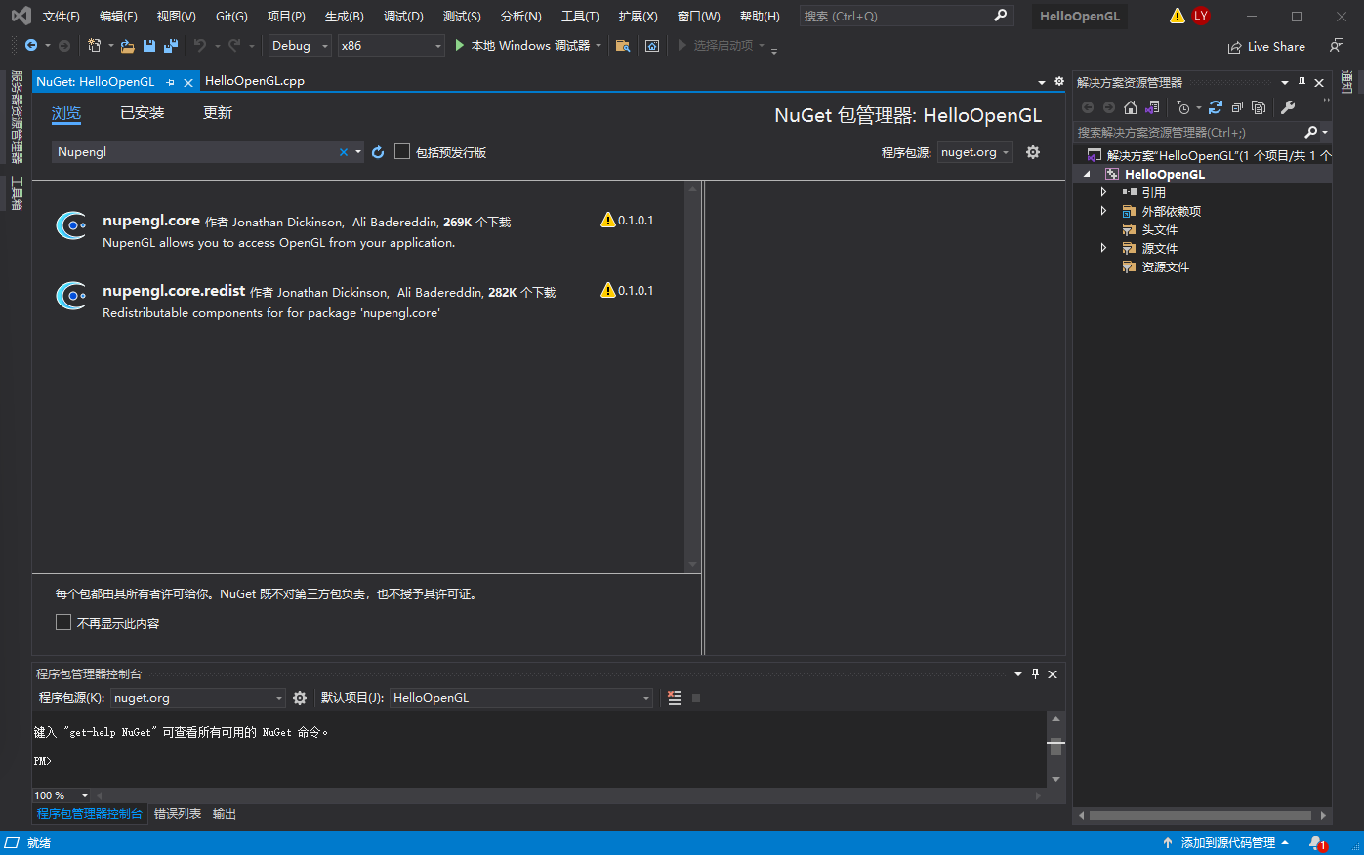Open the 文件(F) menu
This screenshot has width=1364, height=855.
tap(62, 17)
